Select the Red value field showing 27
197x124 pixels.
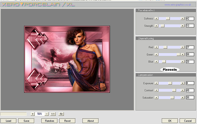click(190, 47)
